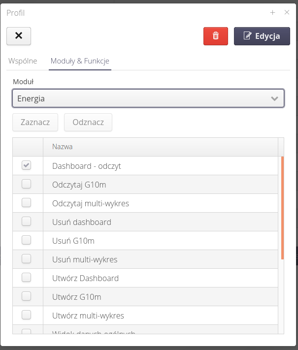Click the Odznacz button
Screen dimensions: 298x350
[88, 123]
